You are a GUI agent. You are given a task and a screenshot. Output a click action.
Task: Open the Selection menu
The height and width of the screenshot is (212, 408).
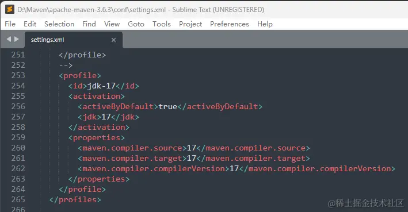point(59,24)
